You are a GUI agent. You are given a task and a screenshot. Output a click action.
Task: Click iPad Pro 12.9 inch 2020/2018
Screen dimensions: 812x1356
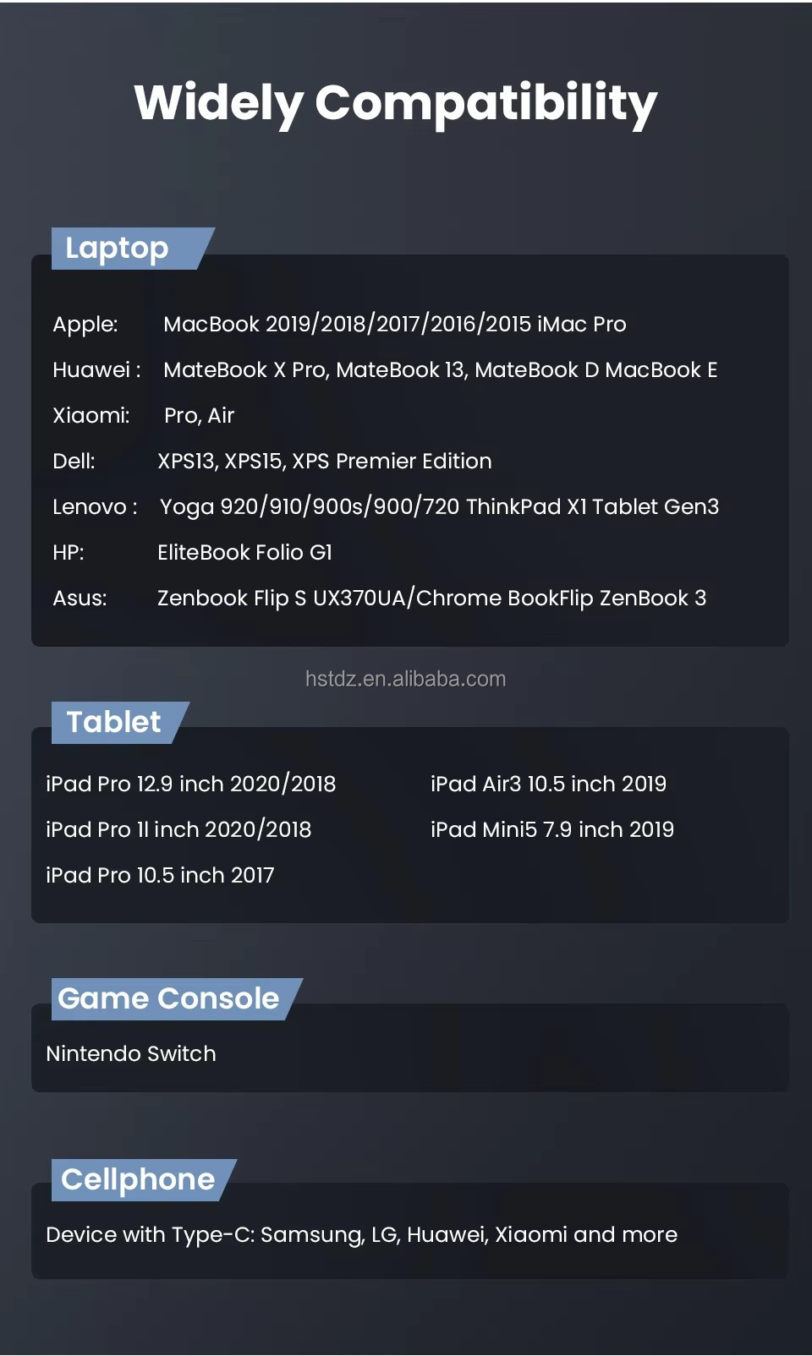pos(191,784)
